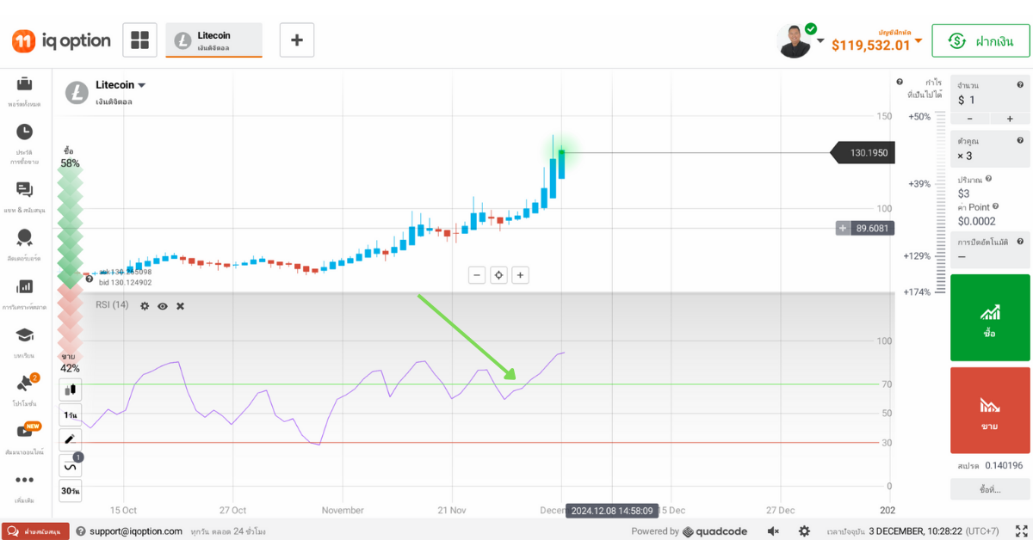
Task: Open the indicators wave button
Action: (71, 466)
